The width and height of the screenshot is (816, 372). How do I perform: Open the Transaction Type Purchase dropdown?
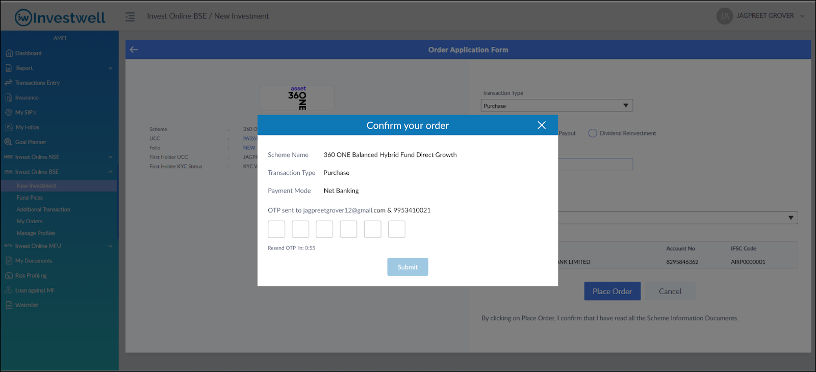[x=556, y=105]
